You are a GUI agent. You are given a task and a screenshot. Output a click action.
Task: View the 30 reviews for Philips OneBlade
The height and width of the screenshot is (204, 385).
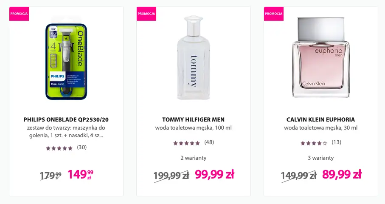click(x=82, y=147)
